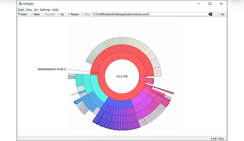This screenshot has width=244, height=141.
Task: Stop the running scan
Action: (x=86, y=14)
